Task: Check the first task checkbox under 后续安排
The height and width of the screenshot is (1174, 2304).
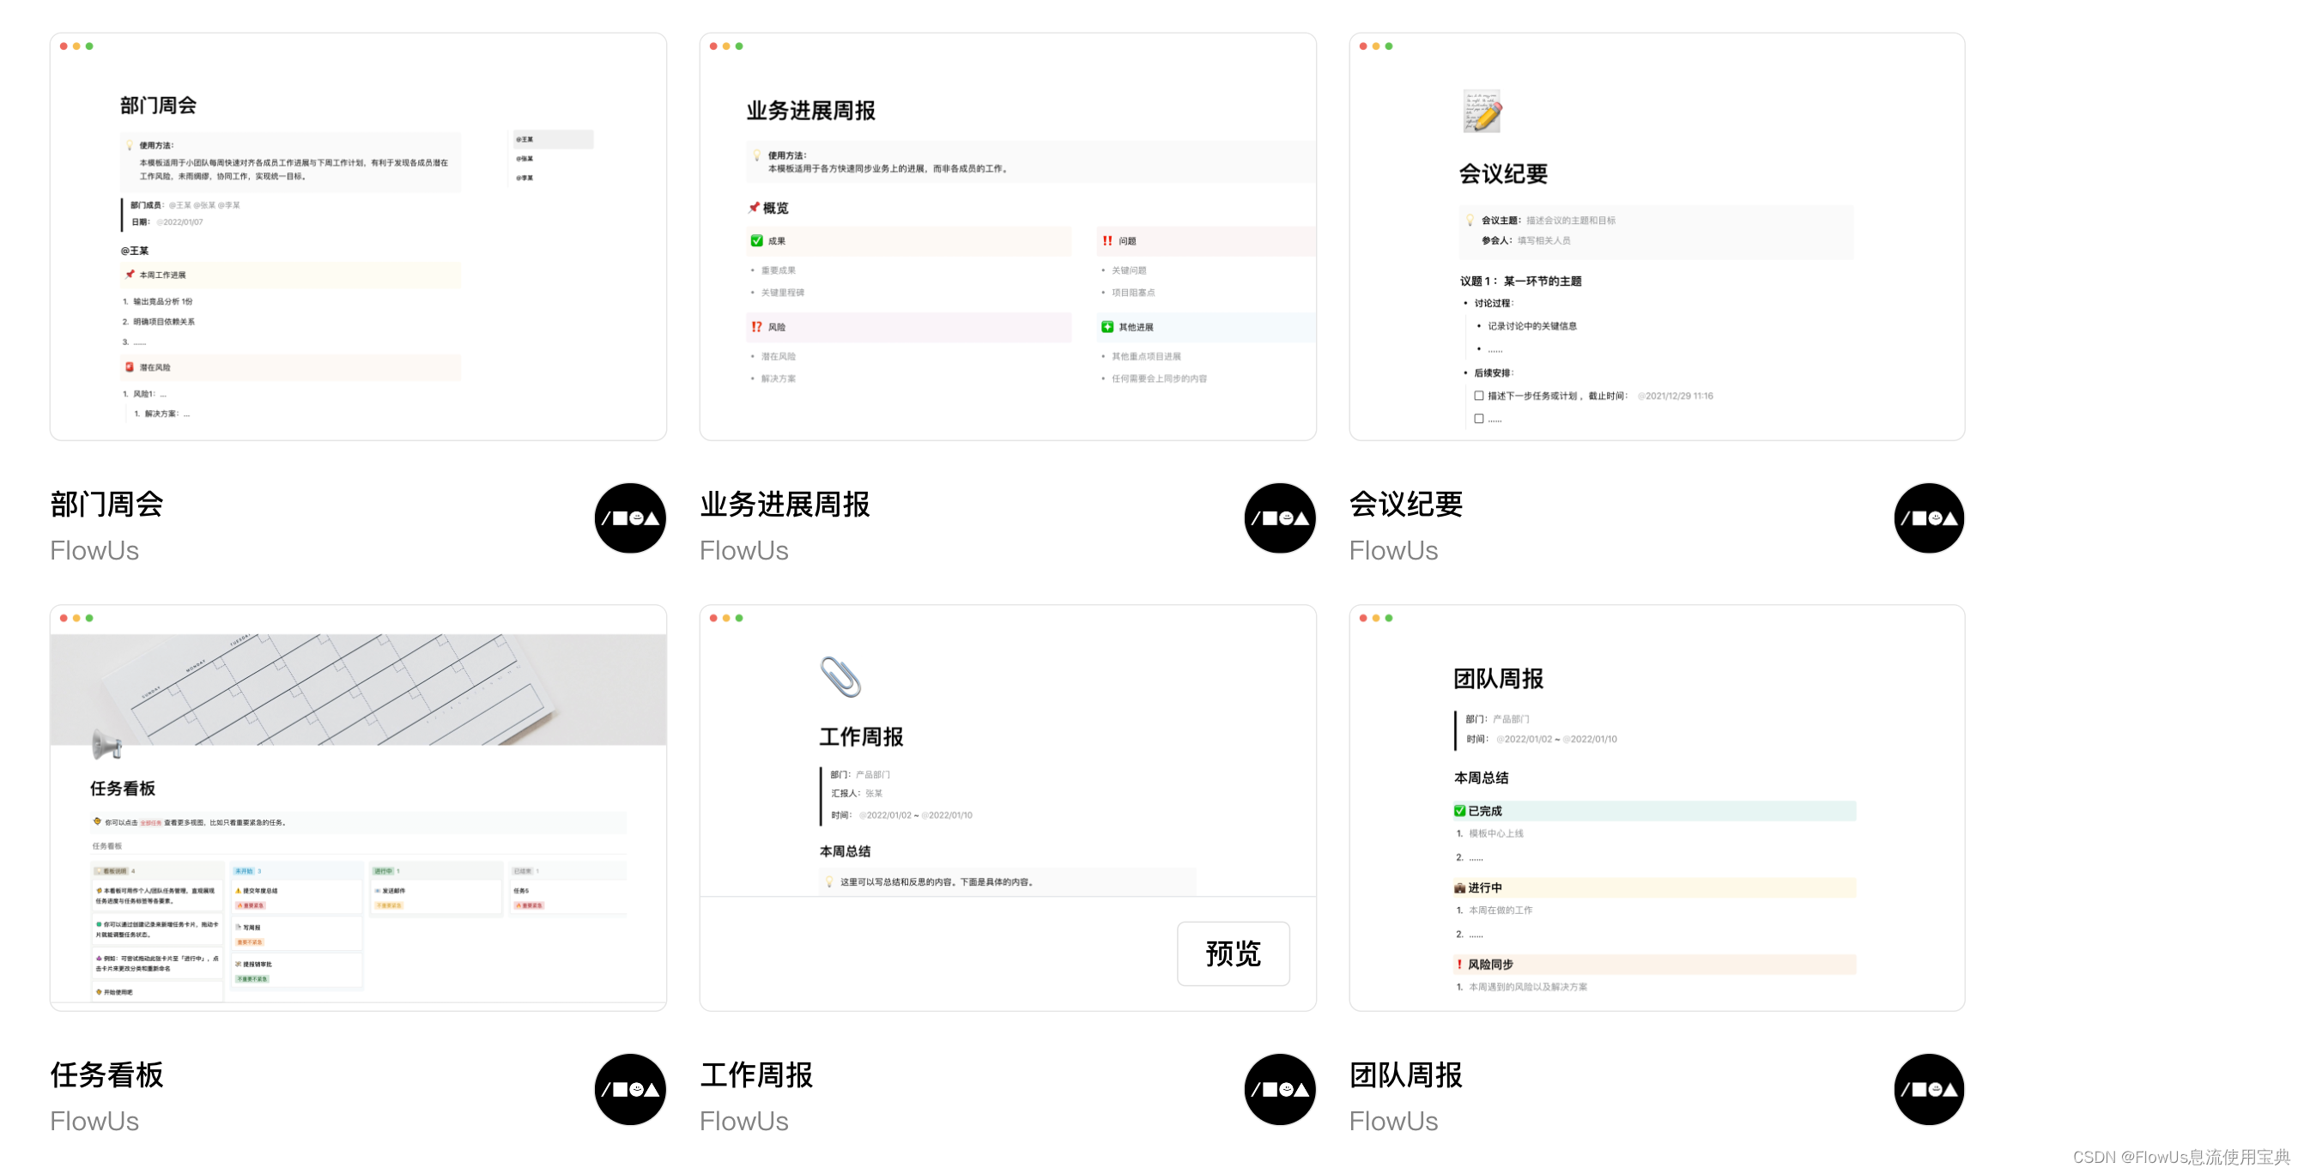Action: point(1478,396)
